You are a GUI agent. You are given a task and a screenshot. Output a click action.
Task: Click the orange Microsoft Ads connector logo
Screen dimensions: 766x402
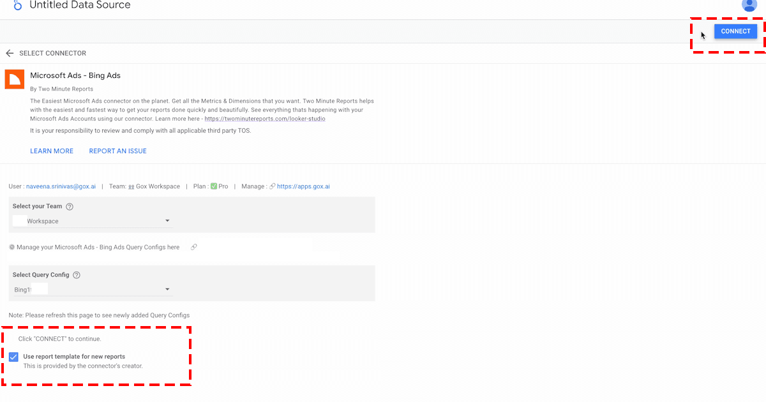(x=14, y=79)
